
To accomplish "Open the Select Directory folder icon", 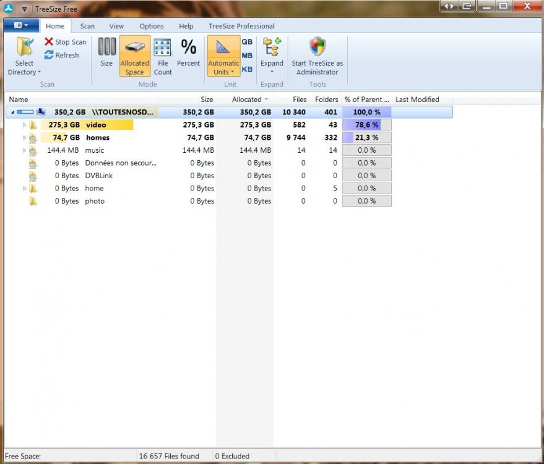I will click(25, 46).
